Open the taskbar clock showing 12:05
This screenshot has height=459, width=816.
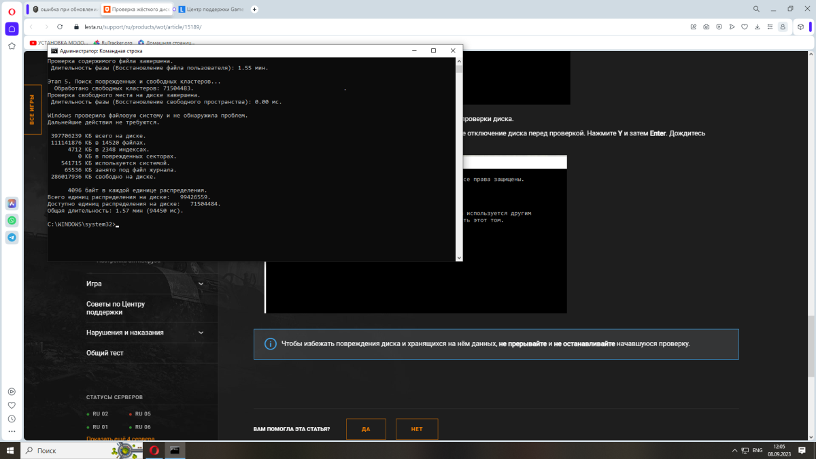click(x=779, y=450)
